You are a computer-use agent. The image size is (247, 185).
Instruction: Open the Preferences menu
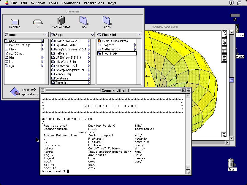point(94,3)
